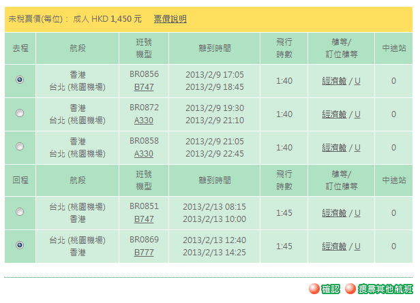Image resolution: width=420 pixels, height=303 pixels.
Task: Open B747 aircraft link for flight BR0851
Action: (144, 219)
